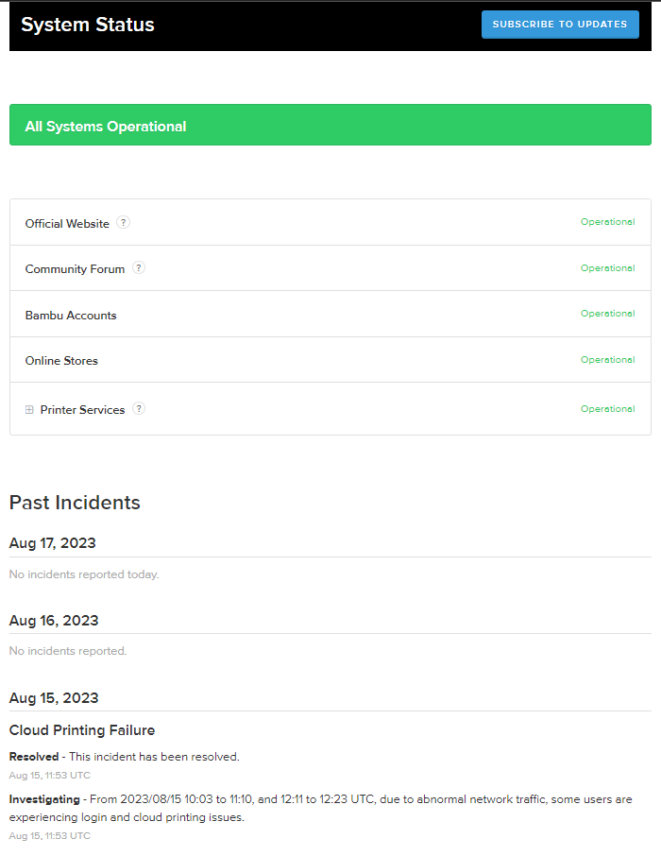Select the Official Website component row
This screenshot has width=661, height=856.
[x=330, y=222]
